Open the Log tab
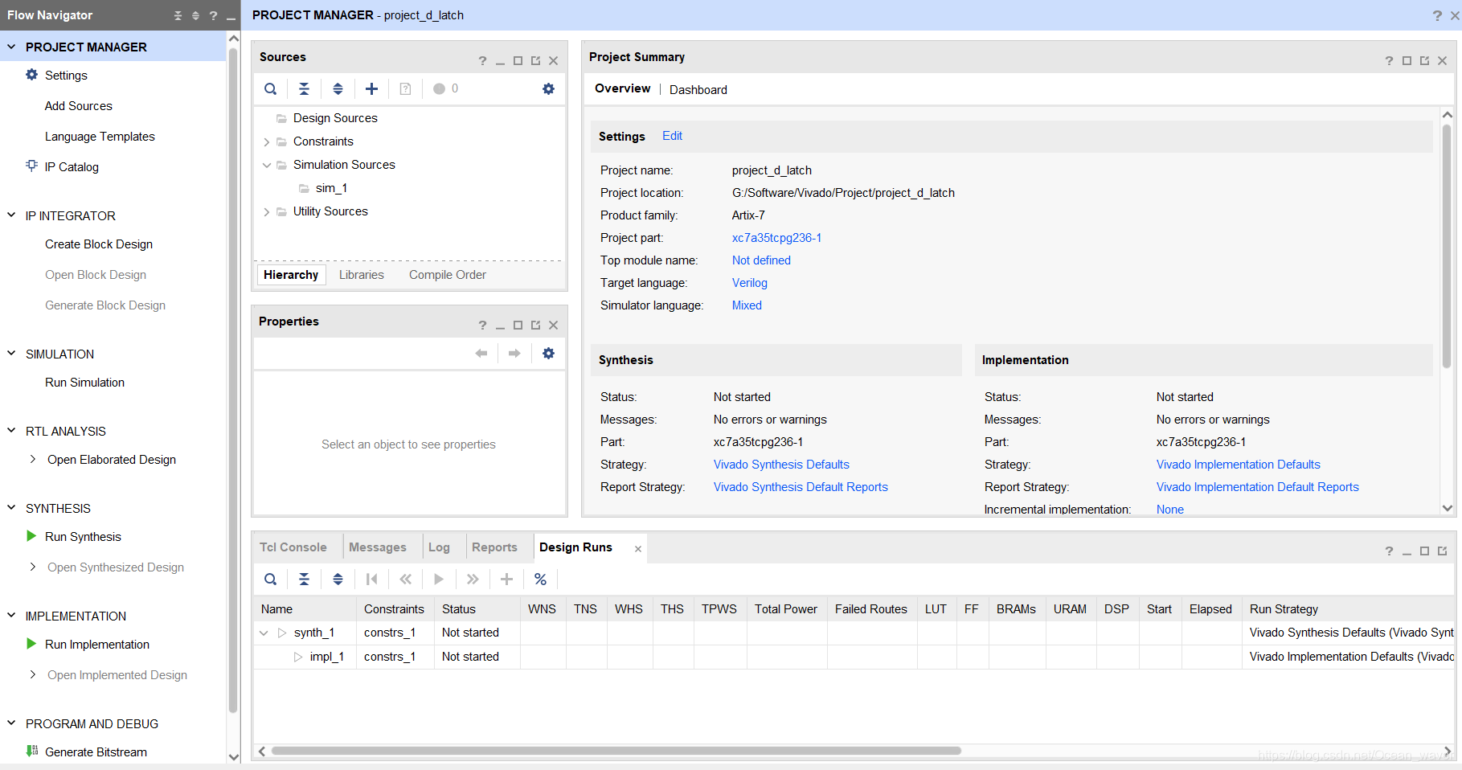The height and width of the screenshot is (770, 1462). point(439,547)
